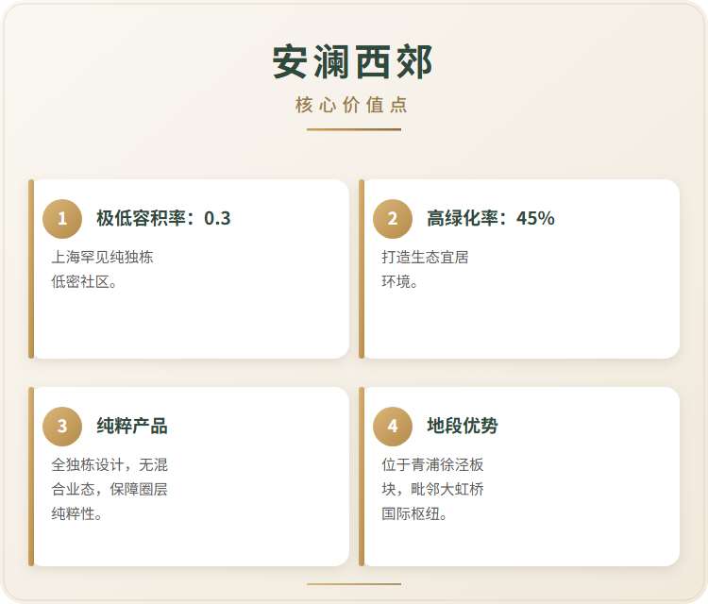Viewport: 708px width, 604px height.
Task: Click the line 位于青浦徐泾板
Action: coord(432,465)
